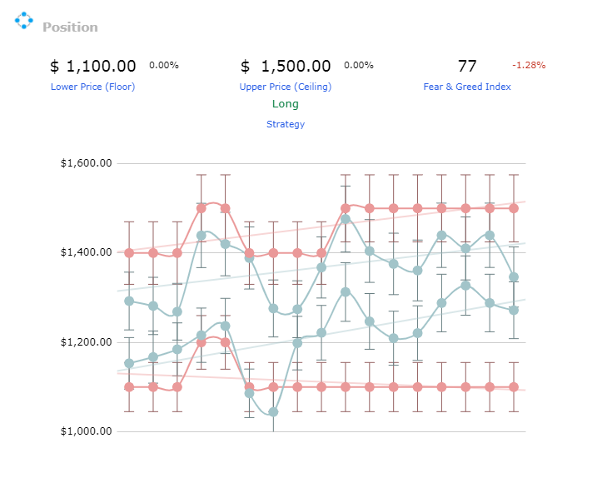This screenshot has width=602, height=478.
Task: Click the green Long strategy label
Action: coord(286,104)
